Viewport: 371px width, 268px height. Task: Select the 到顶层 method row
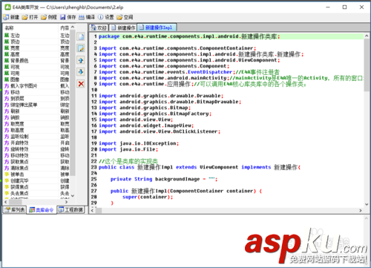tap(36, 99)
